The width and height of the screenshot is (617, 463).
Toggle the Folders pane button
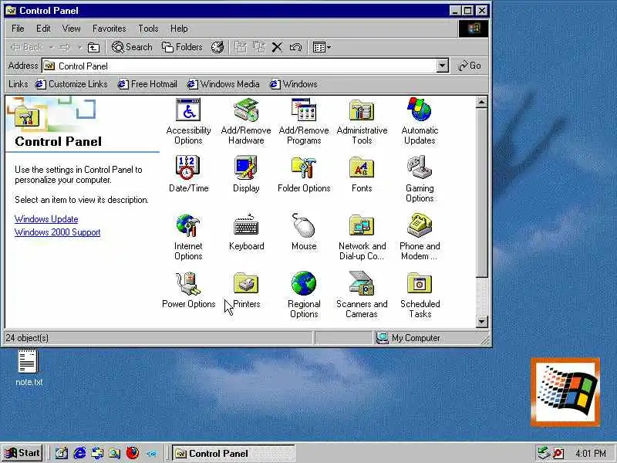click(x=182, y=47)
